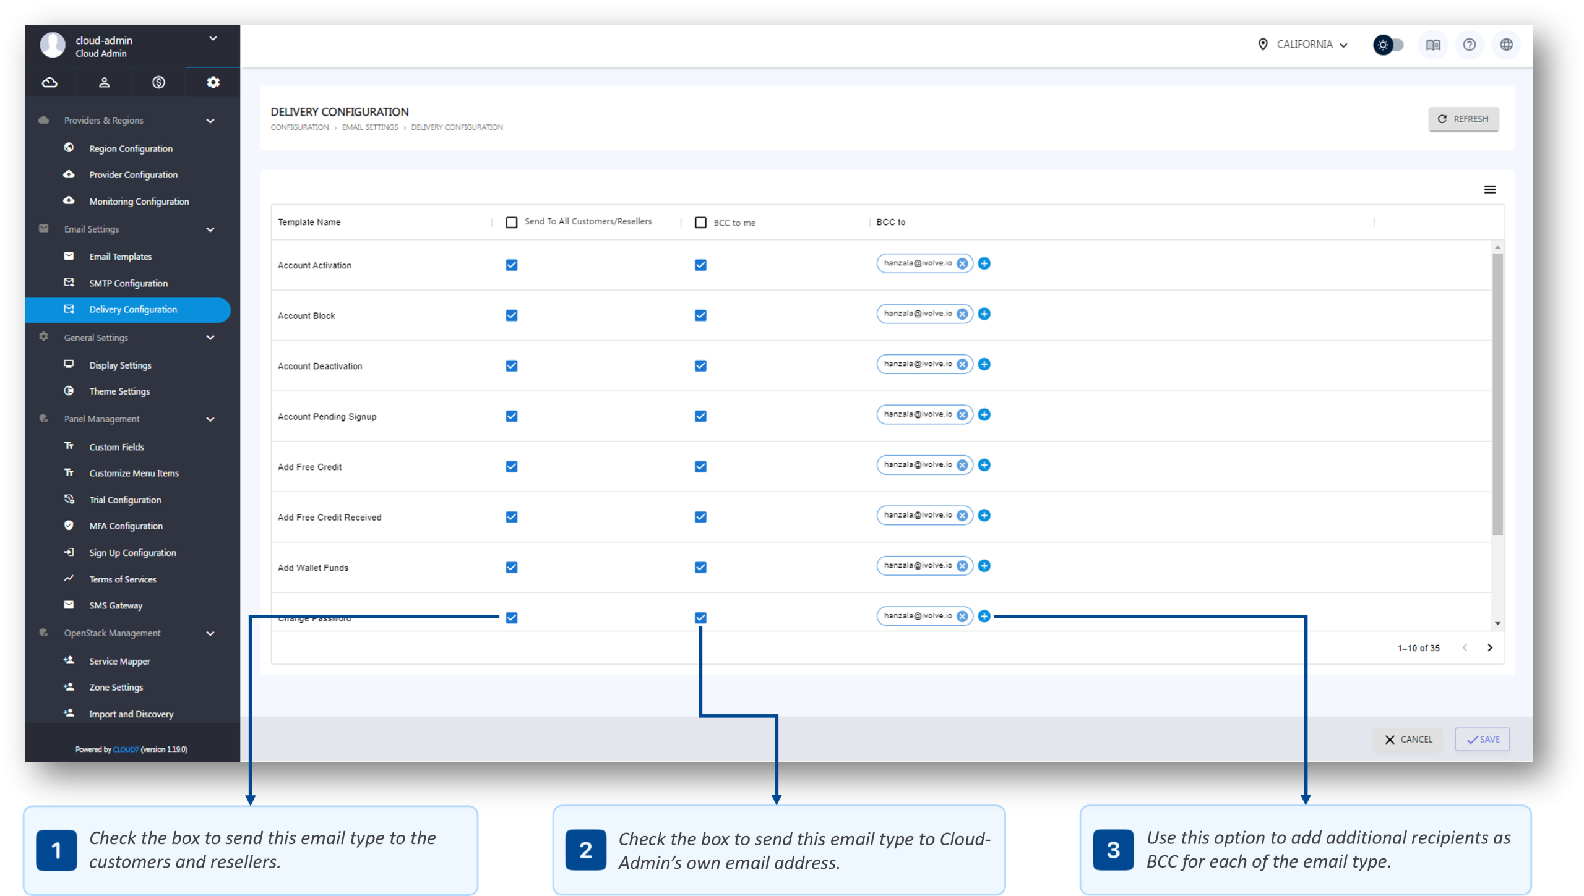Remove BCC email in Add Wallet Funds row
The height and width of the screenshot is (896, 1584).
tap(962, 566)
